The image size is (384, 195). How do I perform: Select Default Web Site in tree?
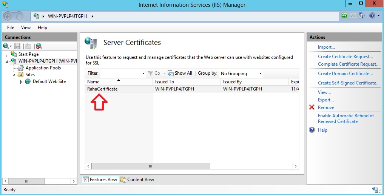[49, 81]
